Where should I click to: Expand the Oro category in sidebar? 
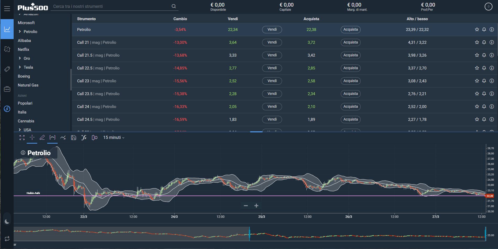pyautogui.click(x=20, y=58)
